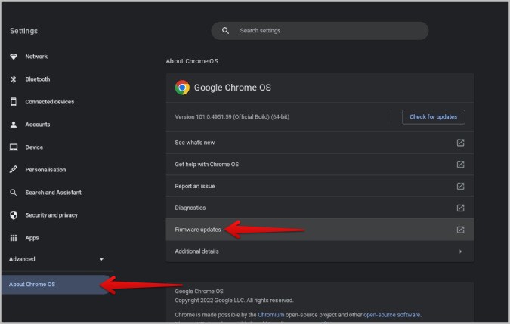Click the open-source software hyperlink
Image resolution: width=510 pixels, height=324 pixels.
(391, 315)
